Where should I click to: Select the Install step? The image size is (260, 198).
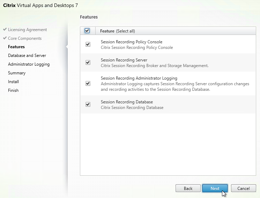pos(13,82)
